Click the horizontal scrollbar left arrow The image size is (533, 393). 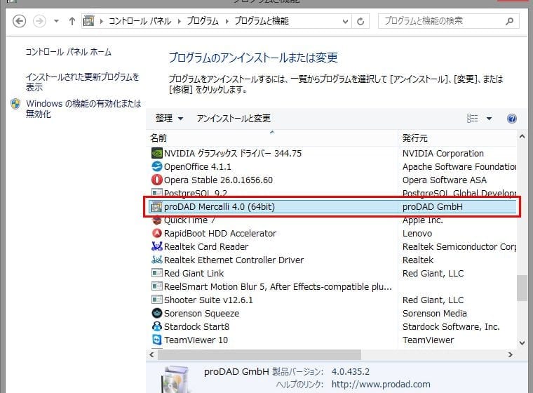(x=151, y=354)
